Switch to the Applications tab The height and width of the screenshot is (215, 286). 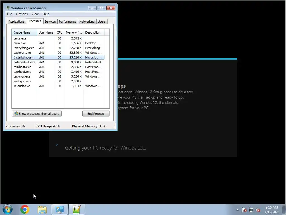click(x=16, y=22)
